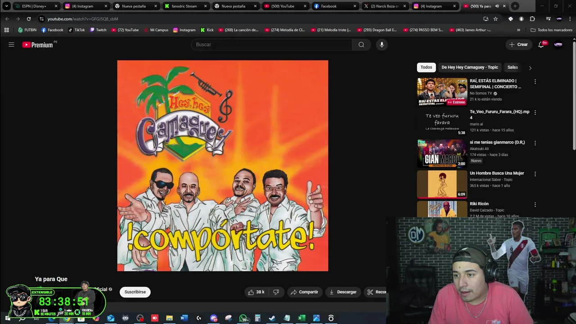
Task: Open si me tenias gianmarco thumbnail
Action: (x=442, y=153)
